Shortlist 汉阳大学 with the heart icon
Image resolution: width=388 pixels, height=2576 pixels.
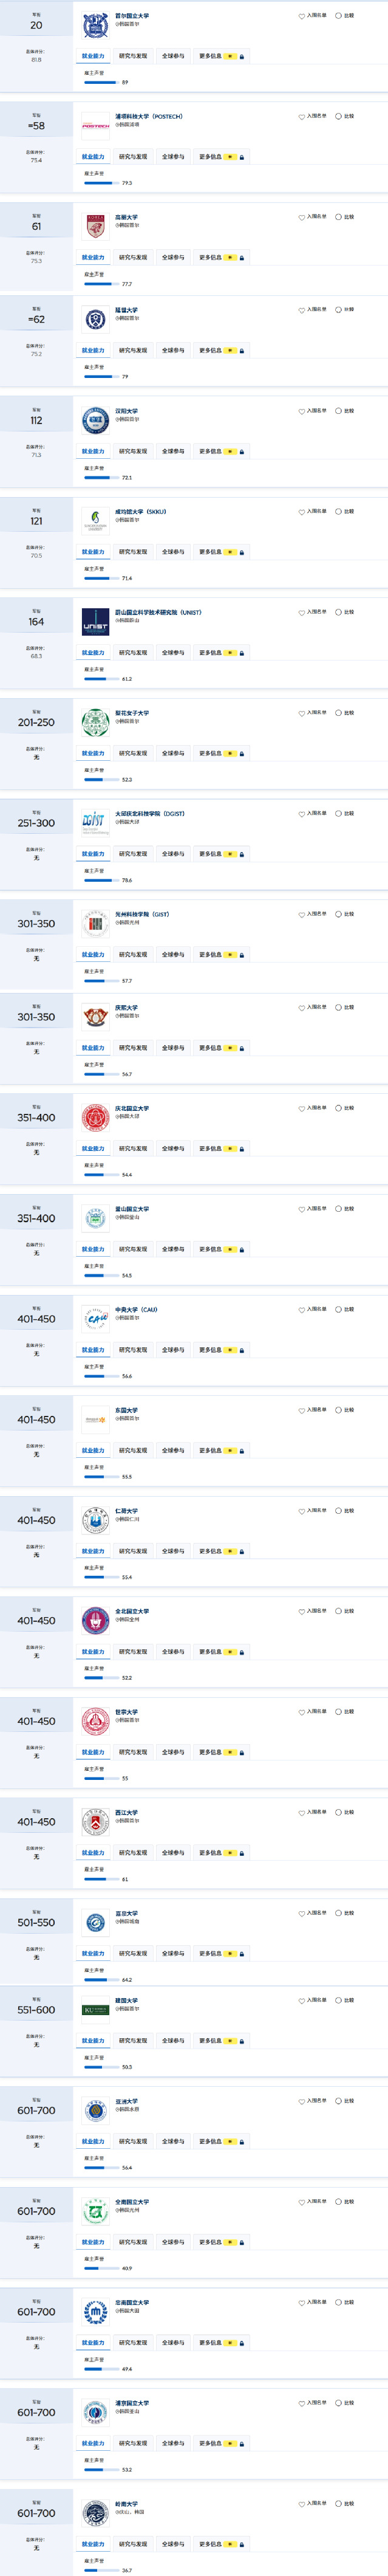302,411
